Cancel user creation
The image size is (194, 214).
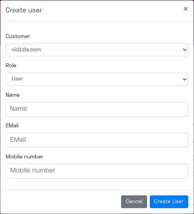click(x=134, y=202)
